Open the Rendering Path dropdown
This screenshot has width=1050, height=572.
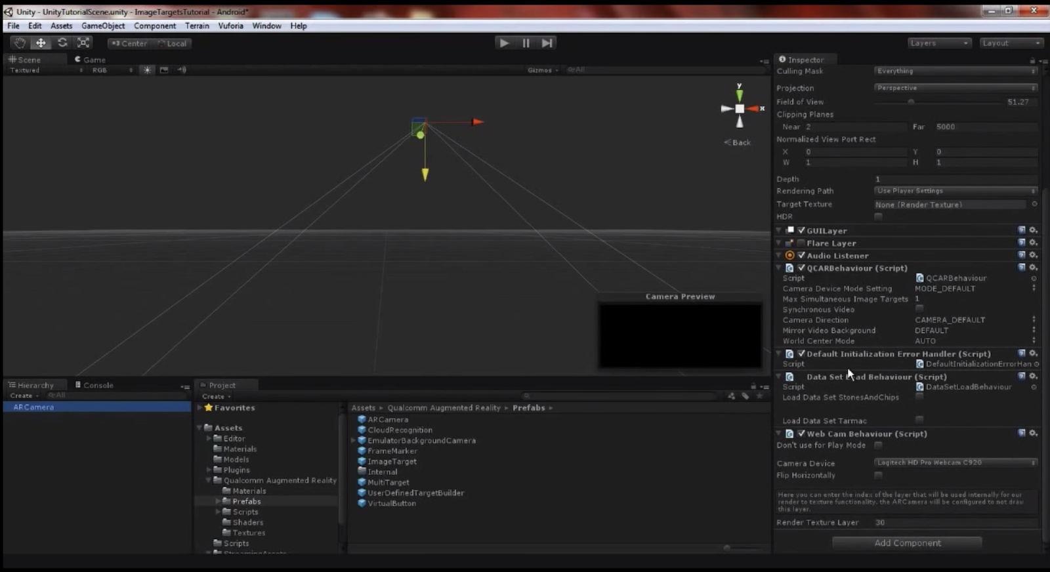pyautogui.click(x=955, y=191)
